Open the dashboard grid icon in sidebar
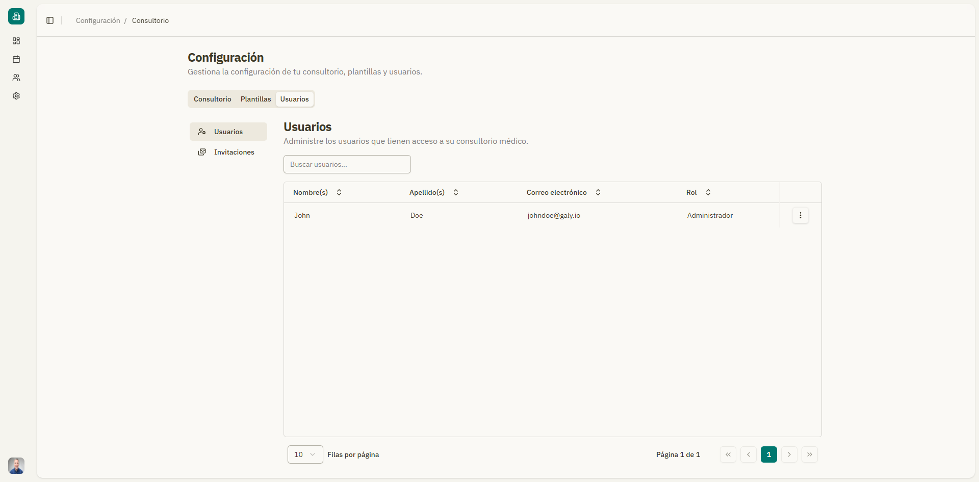Image resolution: width=979 pixels, height=482 pixels. [16, 41]
